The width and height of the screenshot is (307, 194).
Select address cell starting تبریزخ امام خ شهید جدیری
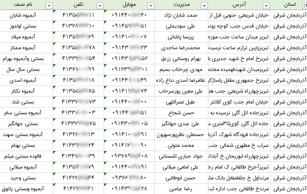point(239,58)
